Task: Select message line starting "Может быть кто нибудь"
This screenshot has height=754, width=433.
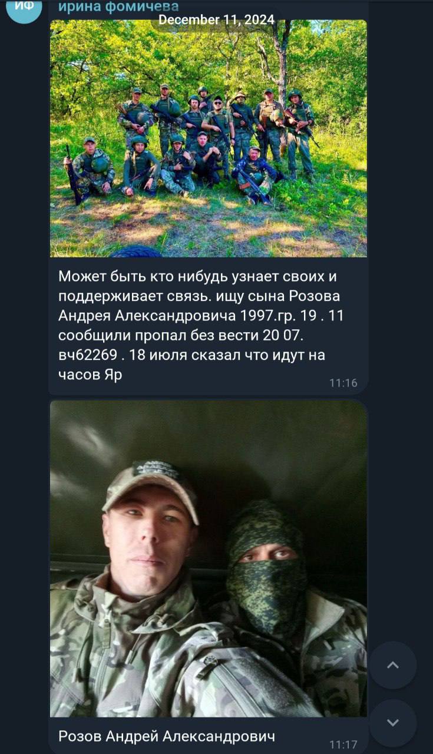Action: coord(197,276)
